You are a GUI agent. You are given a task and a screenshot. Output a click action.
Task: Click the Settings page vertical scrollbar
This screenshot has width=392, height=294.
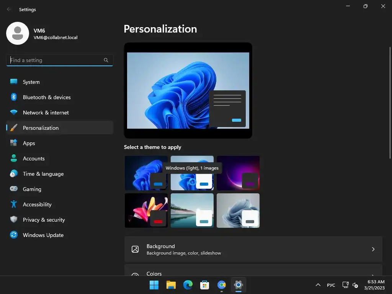(390, 103)
